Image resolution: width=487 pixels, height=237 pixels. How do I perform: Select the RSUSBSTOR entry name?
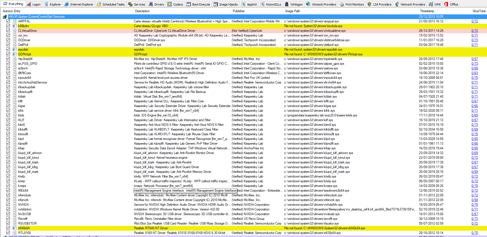(x=27, y=223)
